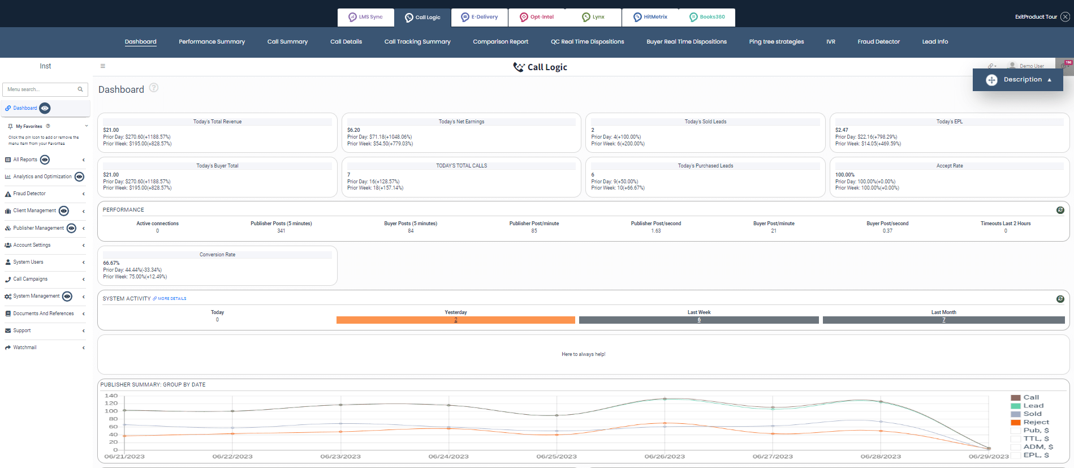Click the plus icon on Description button
Viewport: 1074px width, 468px height.
(x=991, y=80)
